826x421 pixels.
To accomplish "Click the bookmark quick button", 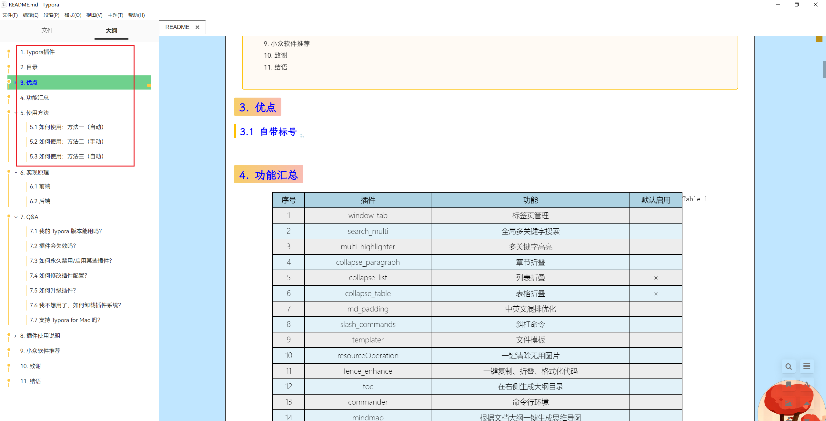I will (x=789, y=384).
